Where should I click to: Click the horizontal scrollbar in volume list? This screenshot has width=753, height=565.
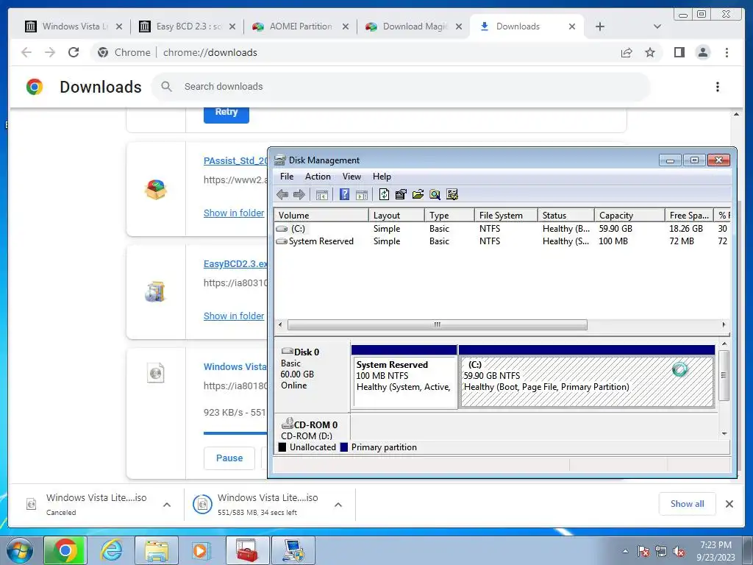(x=437, y=324)
